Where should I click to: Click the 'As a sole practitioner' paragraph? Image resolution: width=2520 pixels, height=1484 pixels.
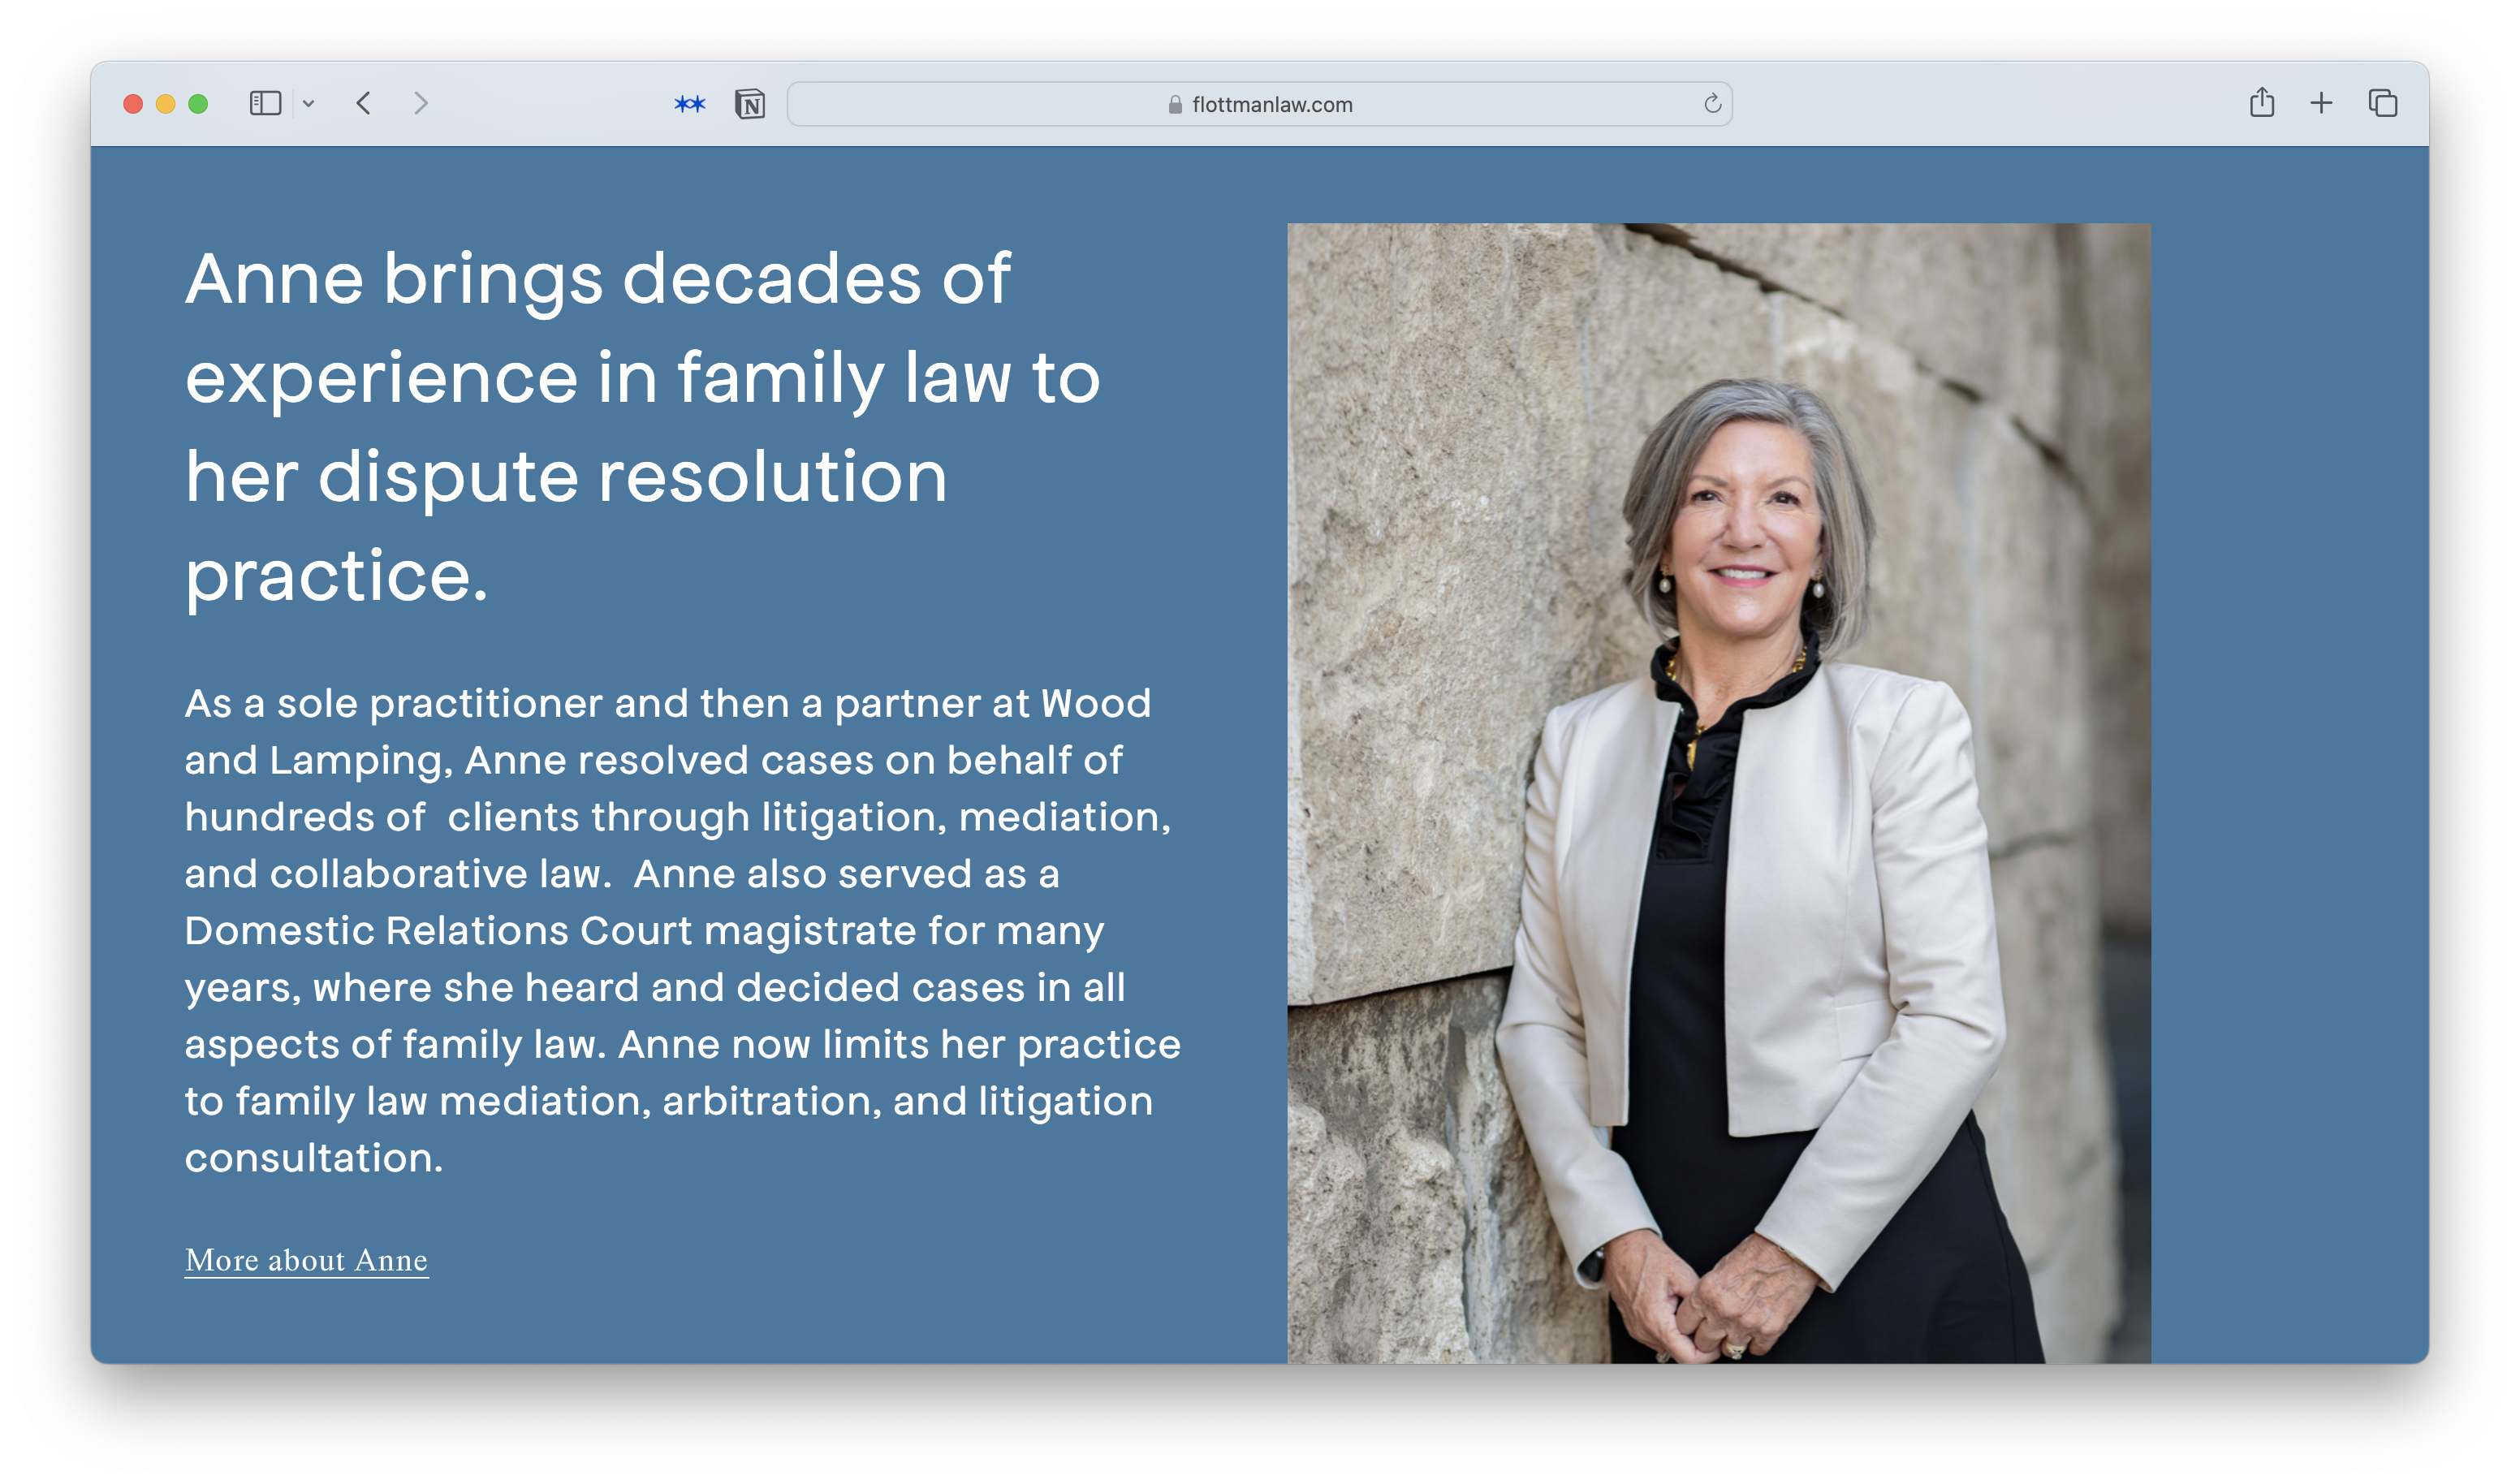point(680,930)
